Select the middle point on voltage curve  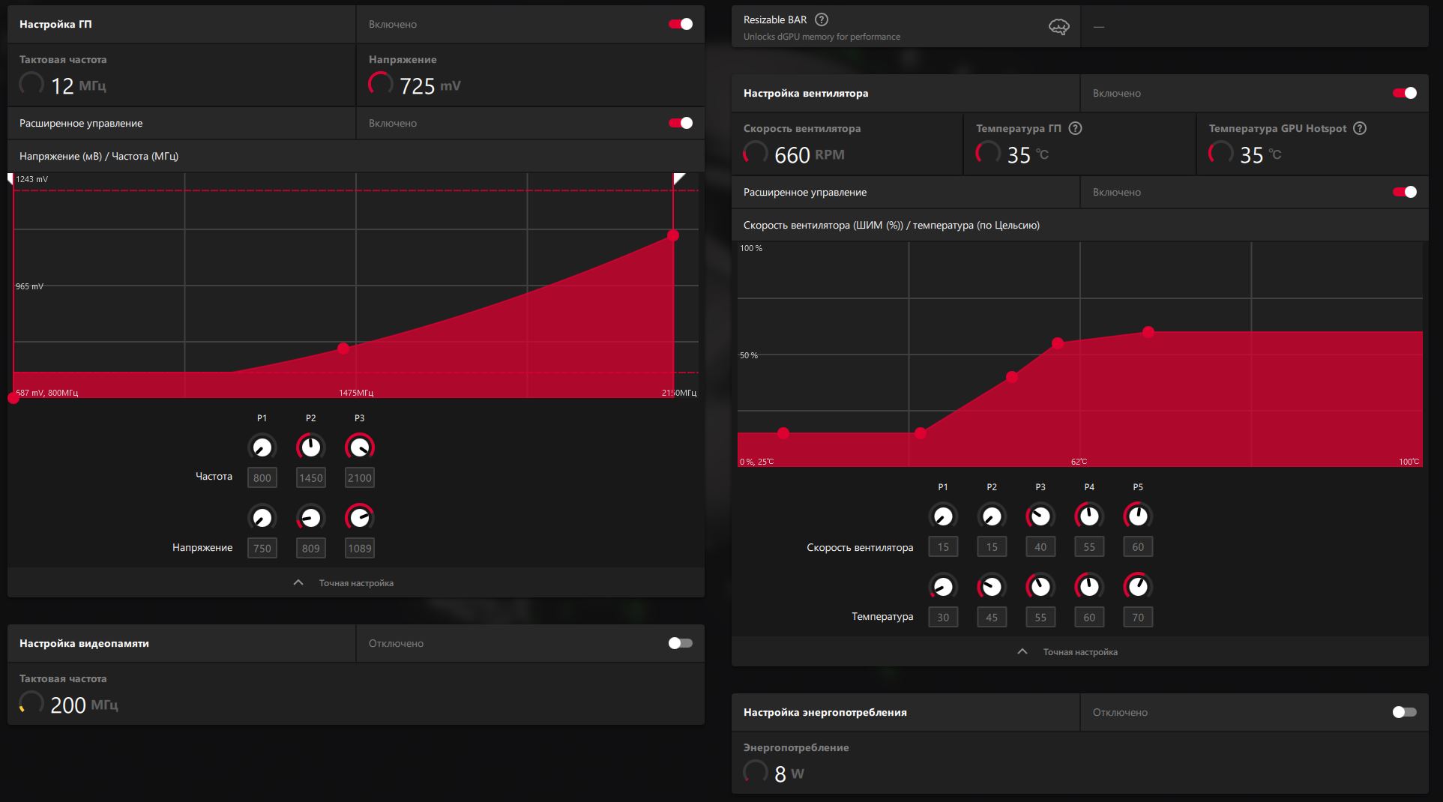pos(343,349)
